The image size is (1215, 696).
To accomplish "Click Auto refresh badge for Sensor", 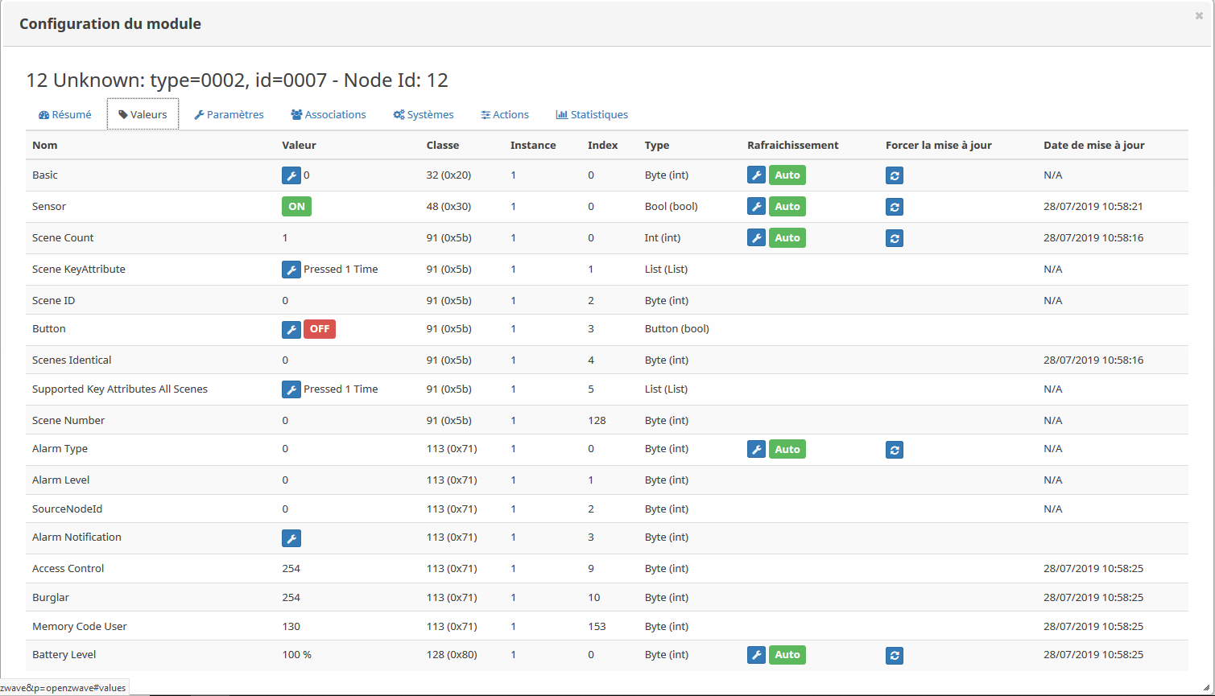I will pyautogui.click(x=787, y=207).
